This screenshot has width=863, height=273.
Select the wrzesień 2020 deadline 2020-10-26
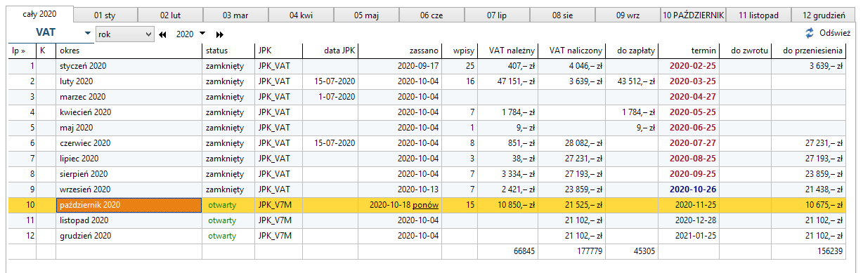pyautogui.click(x=693, y=189)
